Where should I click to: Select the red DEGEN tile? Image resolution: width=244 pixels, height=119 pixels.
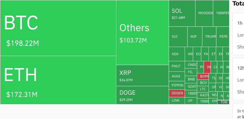coord(177,93)
